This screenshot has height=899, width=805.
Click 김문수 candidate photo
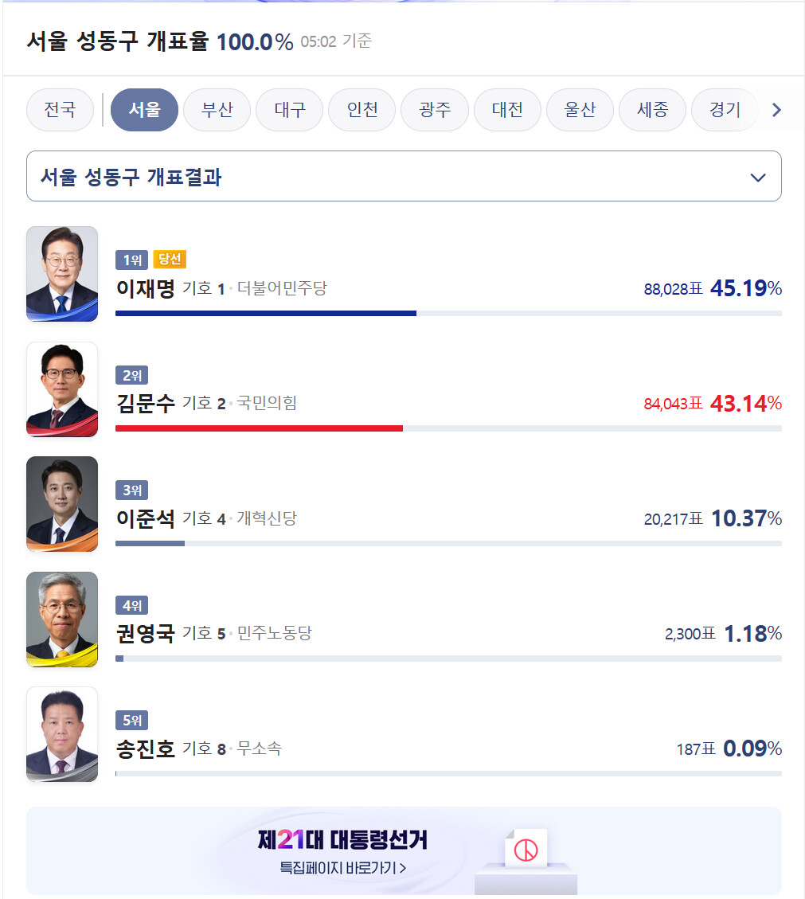tap(62, 389)
